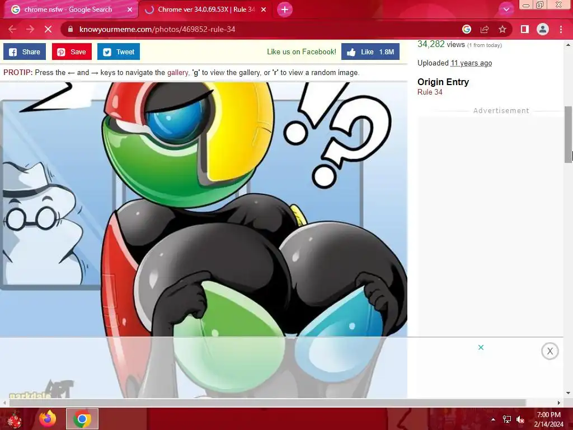Stop loading the page
573x430 pixels.
point(48,29)
